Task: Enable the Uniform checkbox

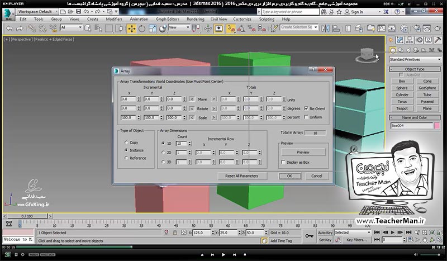Action: [306, 117]
